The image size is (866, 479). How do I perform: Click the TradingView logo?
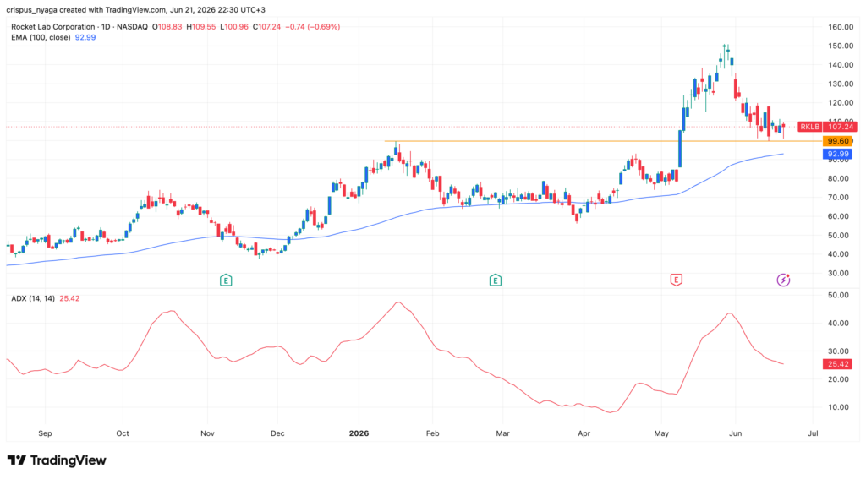pos(57,460)
